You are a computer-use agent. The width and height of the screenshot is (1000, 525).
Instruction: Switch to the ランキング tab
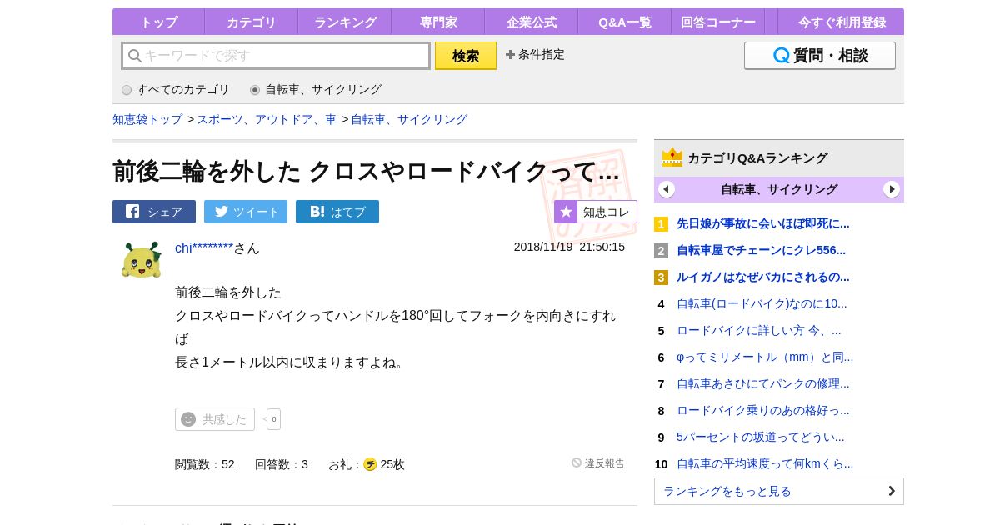pos(345,22)
